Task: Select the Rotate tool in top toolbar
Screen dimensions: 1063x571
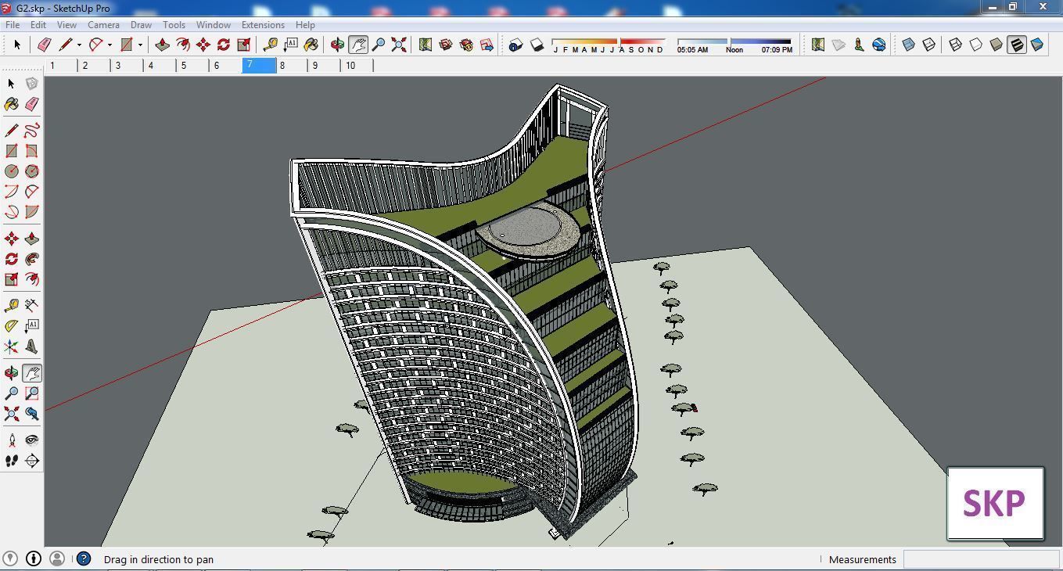Action: (x=223, y=45)
